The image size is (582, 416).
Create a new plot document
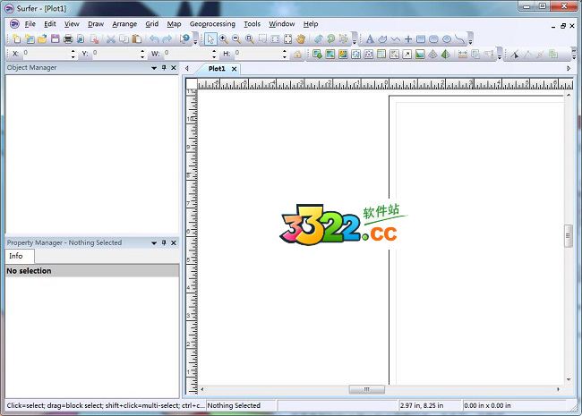tap(16, 38)
